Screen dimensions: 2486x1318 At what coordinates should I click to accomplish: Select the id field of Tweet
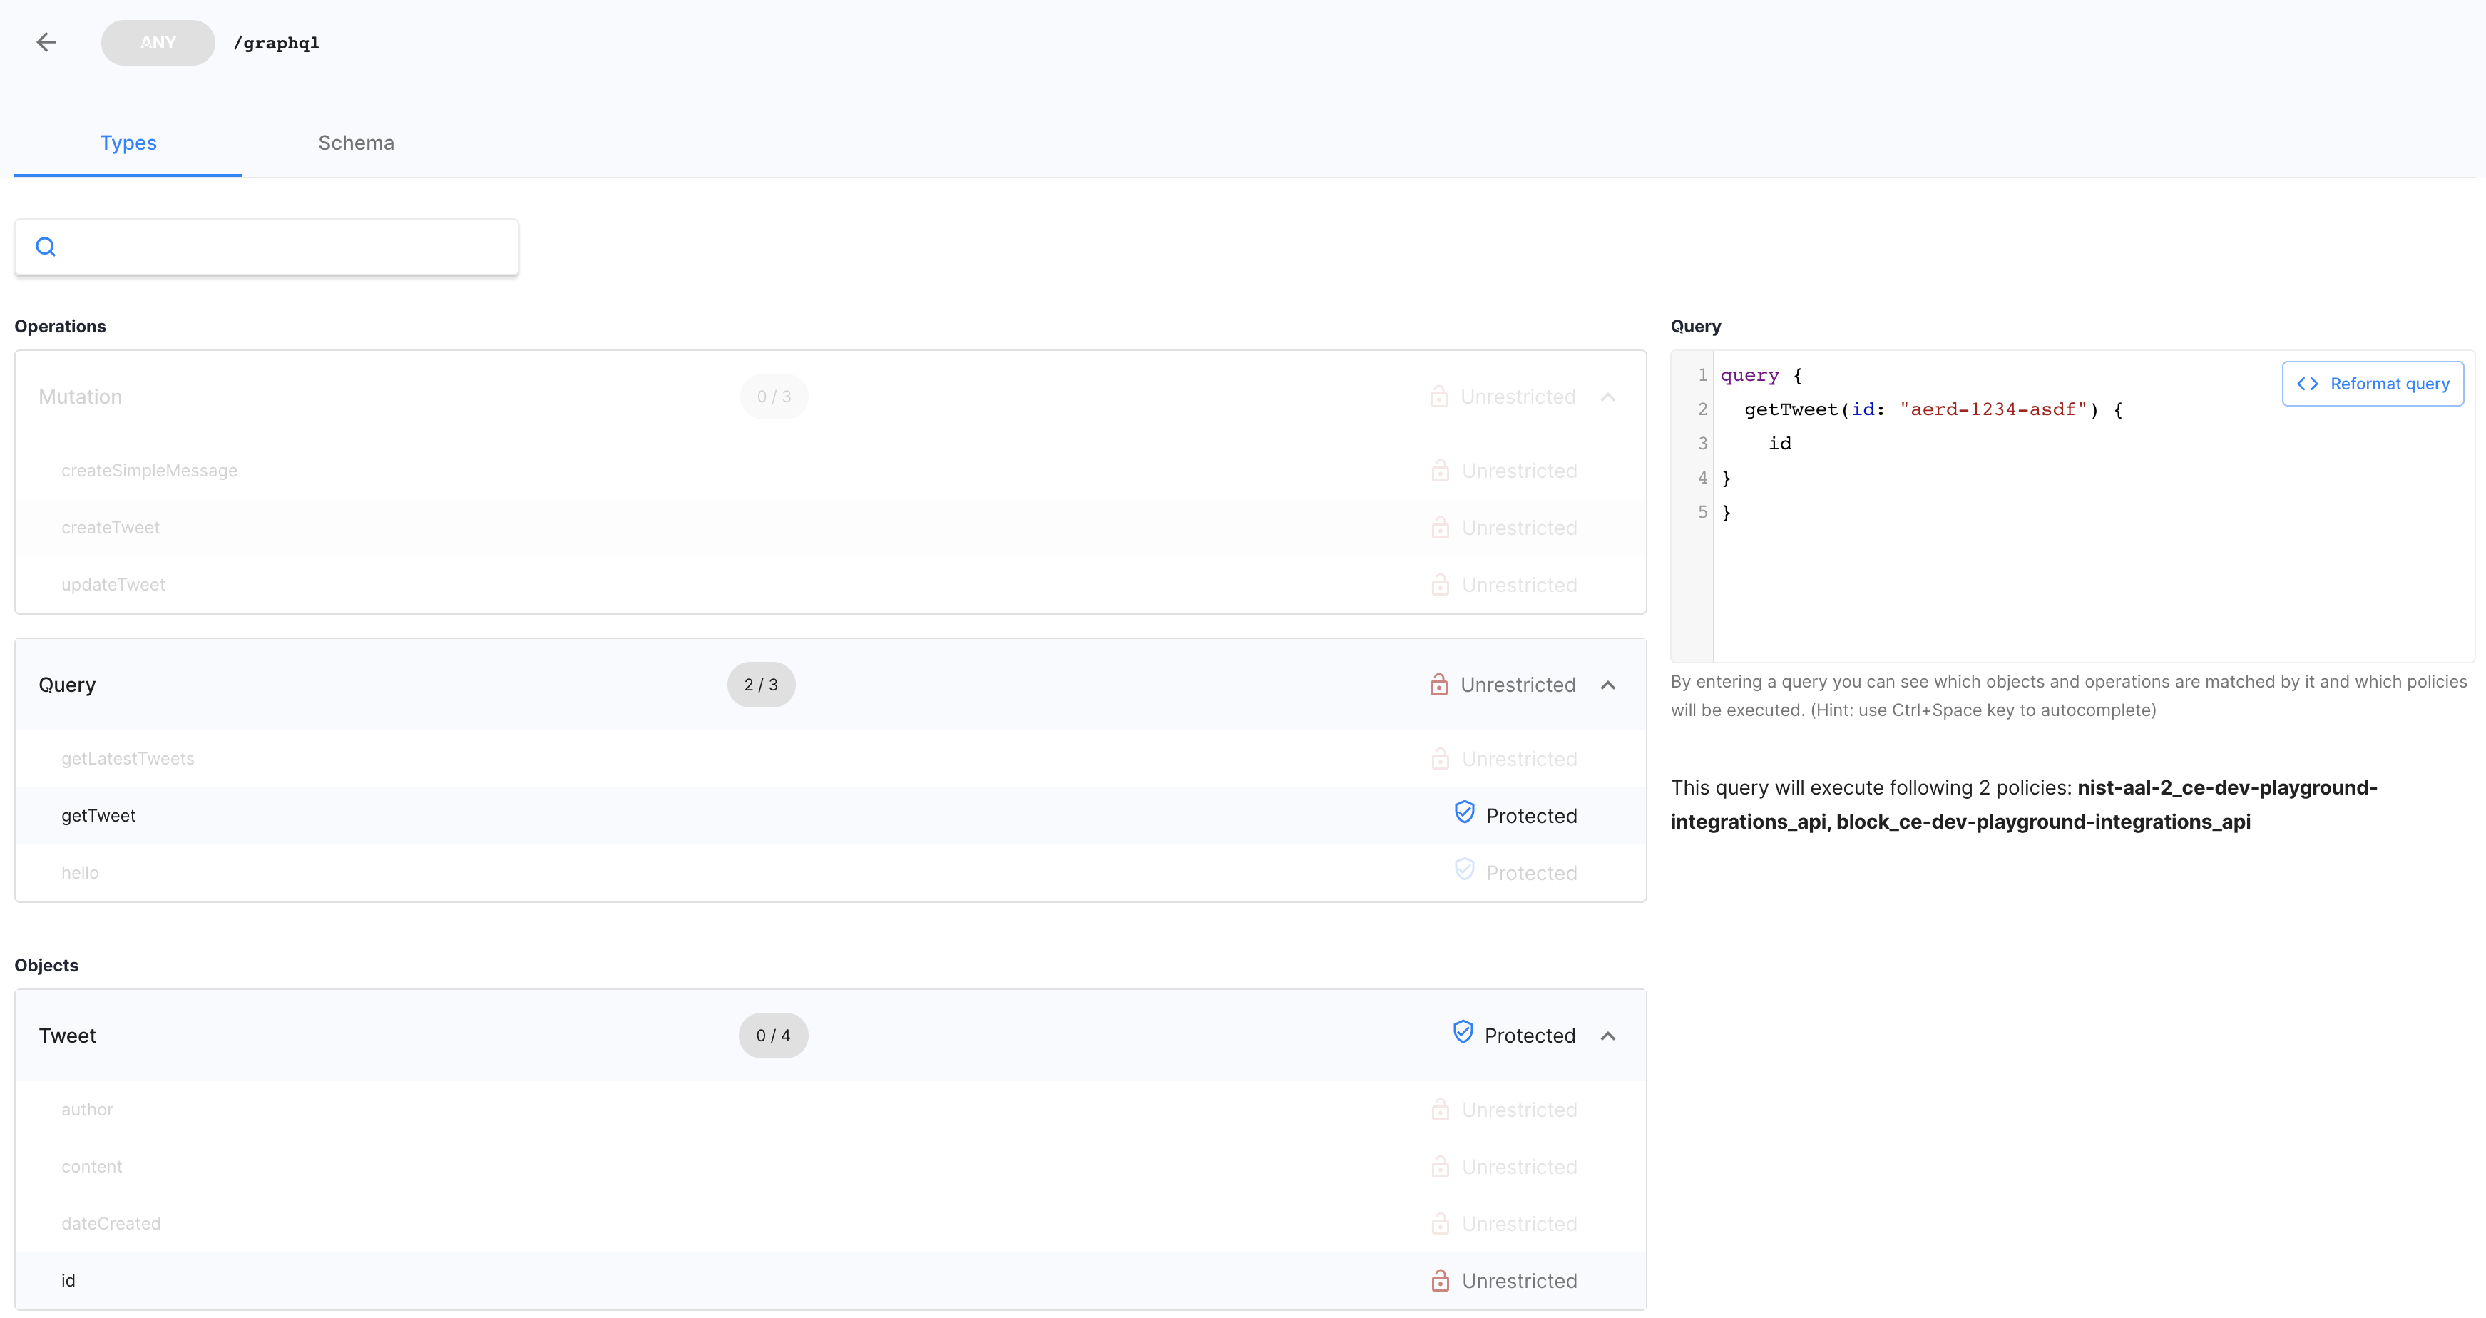coord(830,1280)
